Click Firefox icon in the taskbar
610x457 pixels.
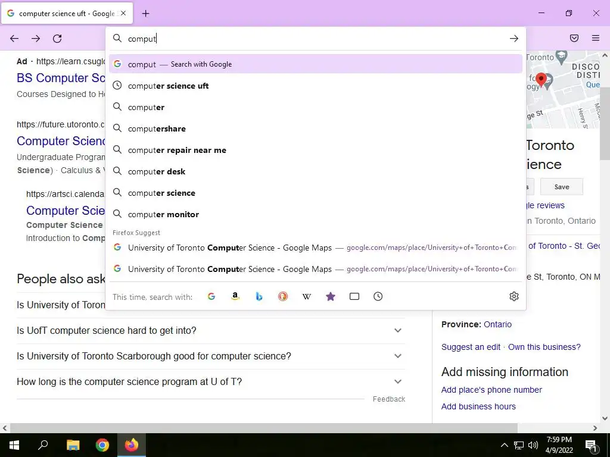132,445
